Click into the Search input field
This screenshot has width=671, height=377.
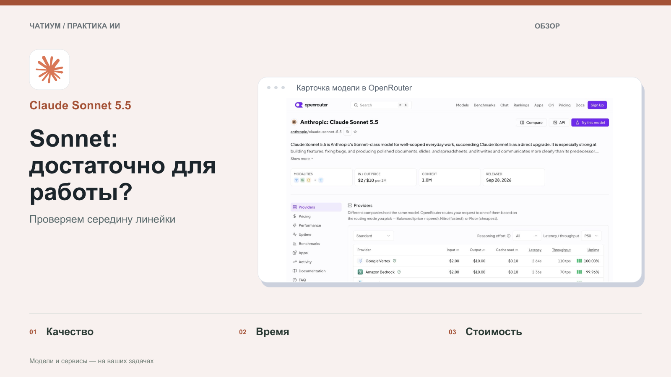(381, 105)
